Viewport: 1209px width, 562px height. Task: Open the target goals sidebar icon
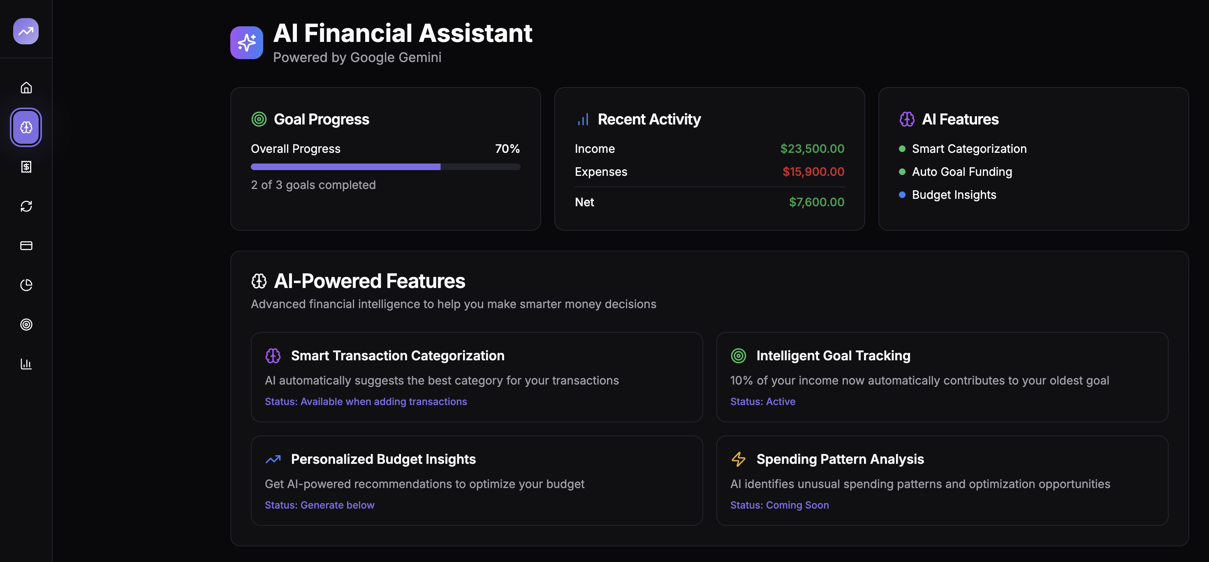coord(26,325)
